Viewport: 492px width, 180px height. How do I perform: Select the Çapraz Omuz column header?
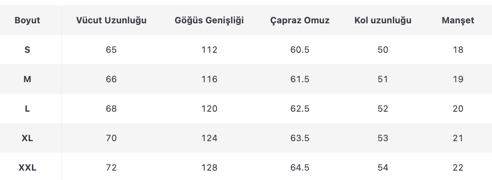click(300, 20)
